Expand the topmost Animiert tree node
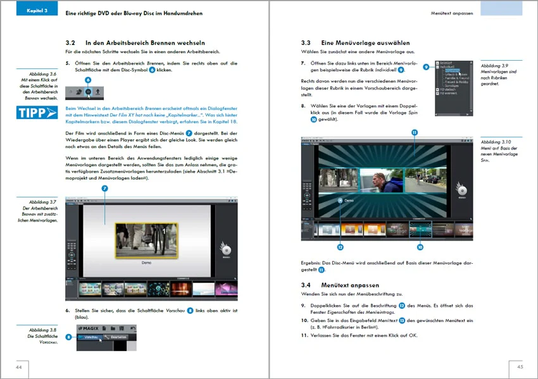The height and width of the screenshot is (379, 538). [x=437, y=63]
